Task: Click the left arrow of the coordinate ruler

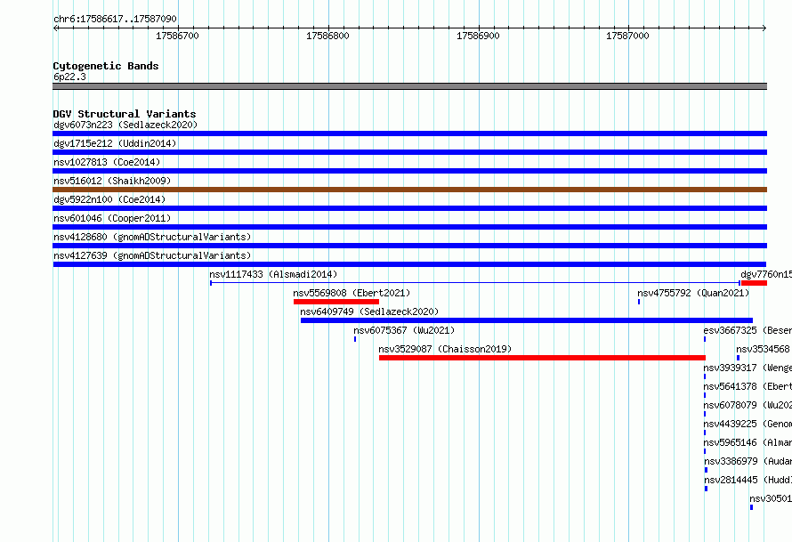Action: (55, 28)
